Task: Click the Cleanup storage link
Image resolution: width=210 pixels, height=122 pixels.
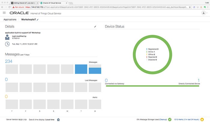Action: 163,120
